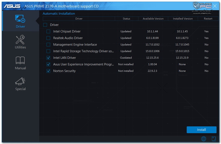Check the Realtek Audio Driver checkbox
Screen dimensions: 221x144
coord(48,38)
